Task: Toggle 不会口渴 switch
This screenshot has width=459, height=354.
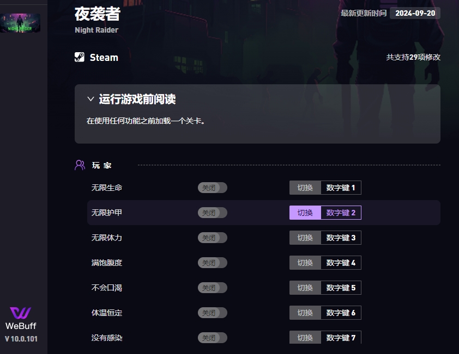Action: pyautogui.click(x=213, y=288)
